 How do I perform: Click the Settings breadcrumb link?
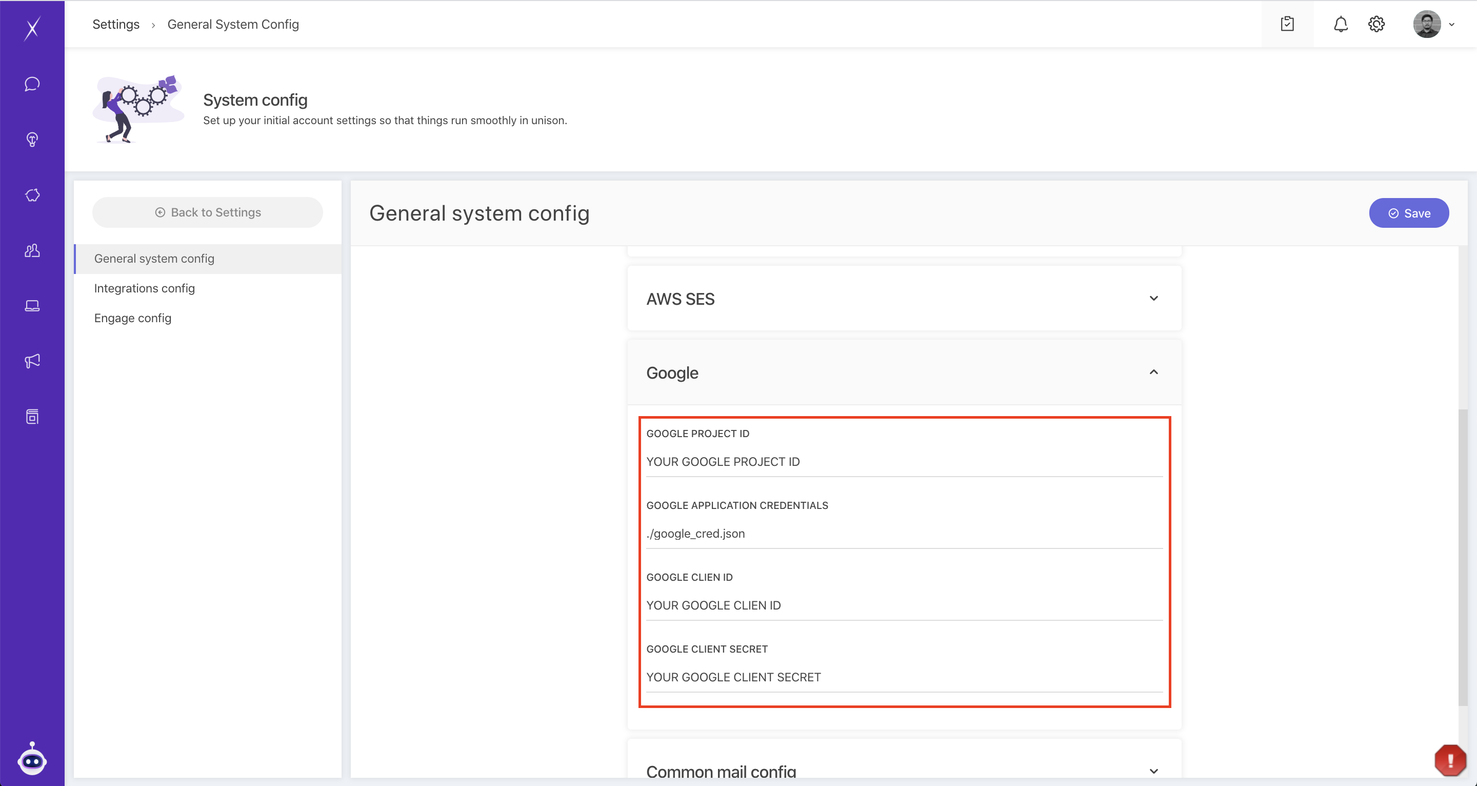(x=116, y=24)
